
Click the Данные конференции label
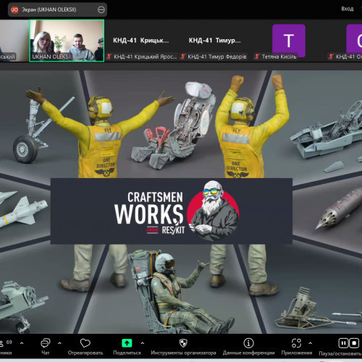(248, 353)
